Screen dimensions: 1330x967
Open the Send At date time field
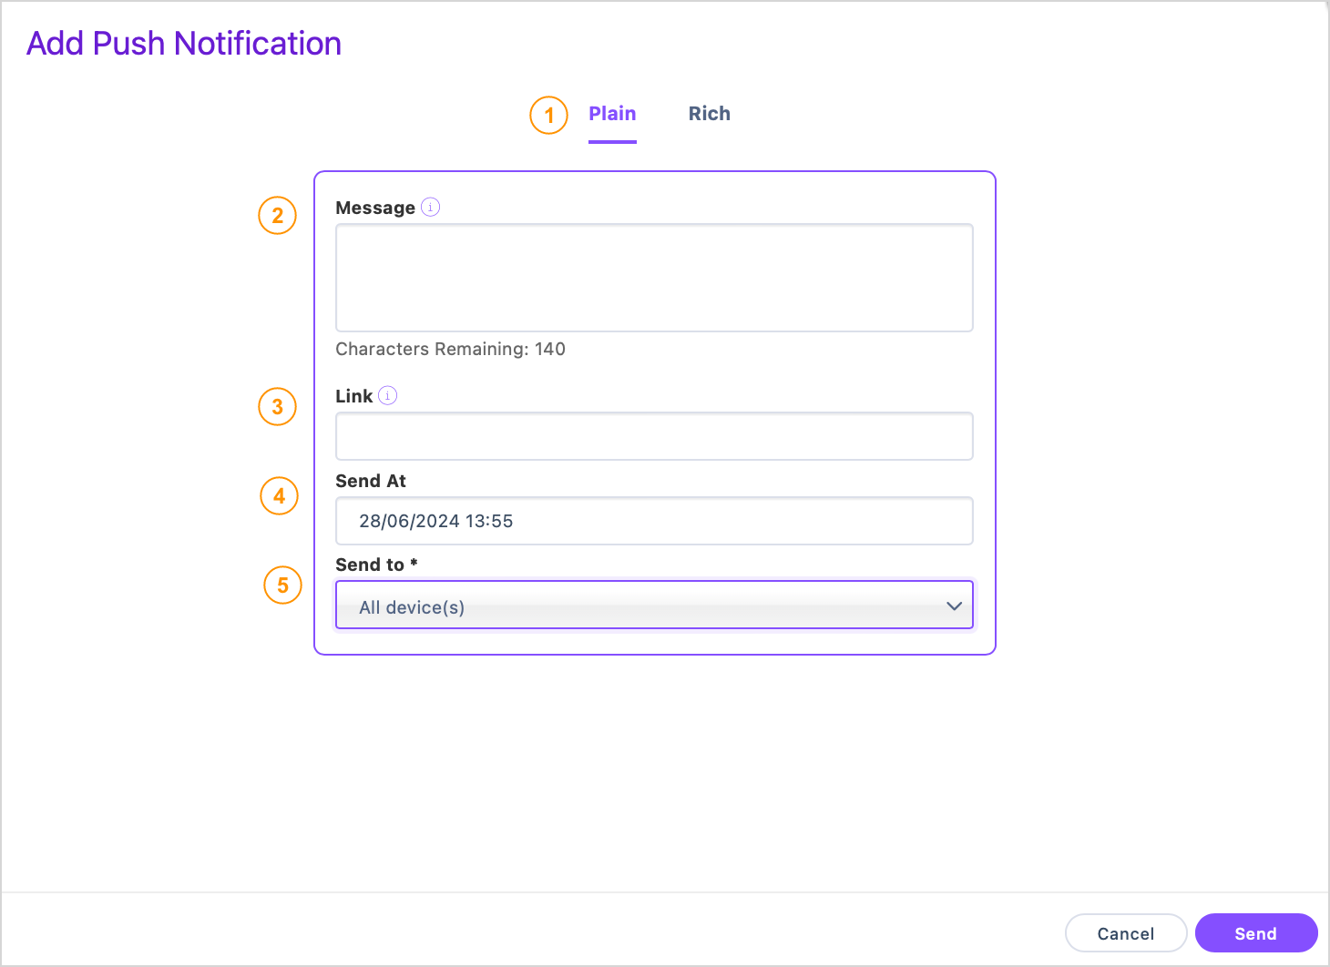[654, 521]
